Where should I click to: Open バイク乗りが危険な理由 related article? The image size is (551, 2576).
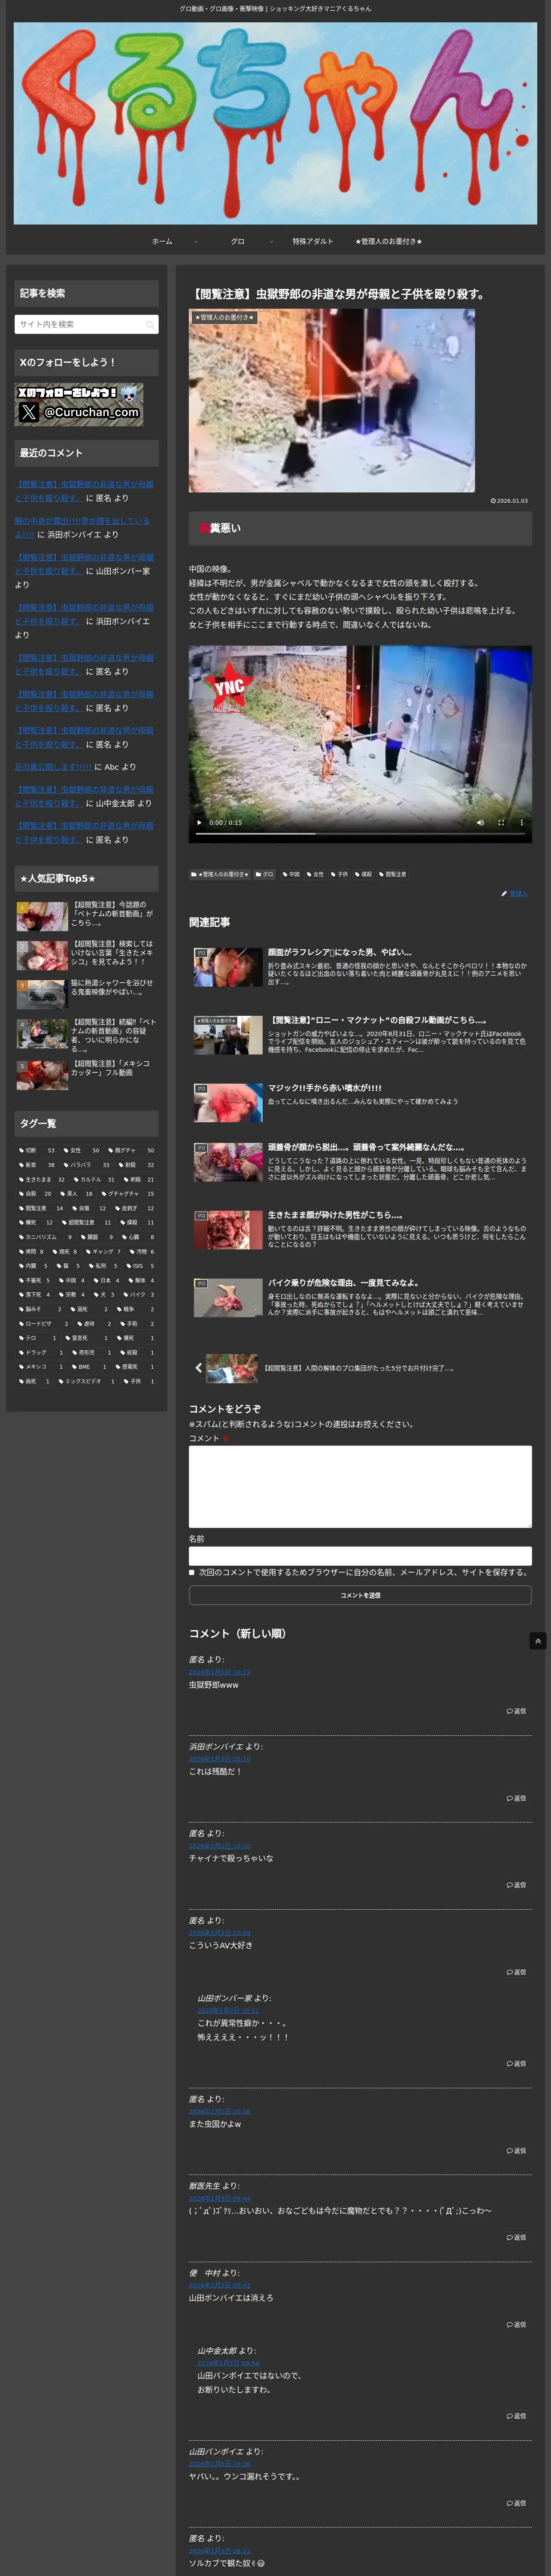pos(360,1297)
